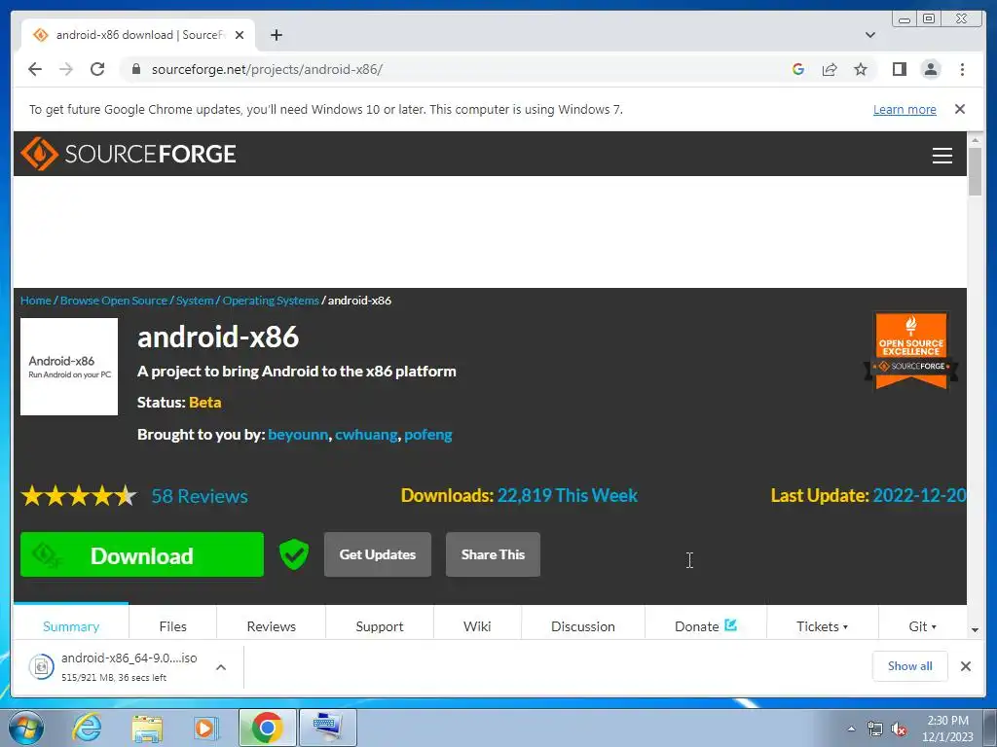The width and height of the screenshot is (997, 747).
Task: Toggle the Chrome side panel icon
Action: tap(899, 69)
